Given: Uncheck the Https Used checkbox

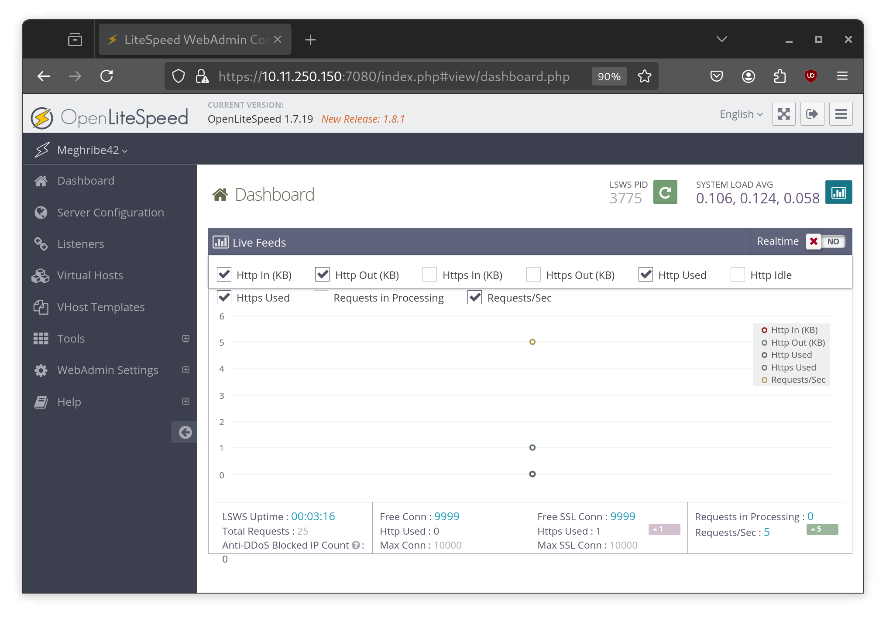Looking at the screenshot, I should [224, 297].
